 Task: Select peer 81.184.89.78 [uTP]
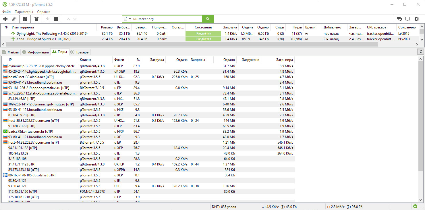(x=22, y=115)
